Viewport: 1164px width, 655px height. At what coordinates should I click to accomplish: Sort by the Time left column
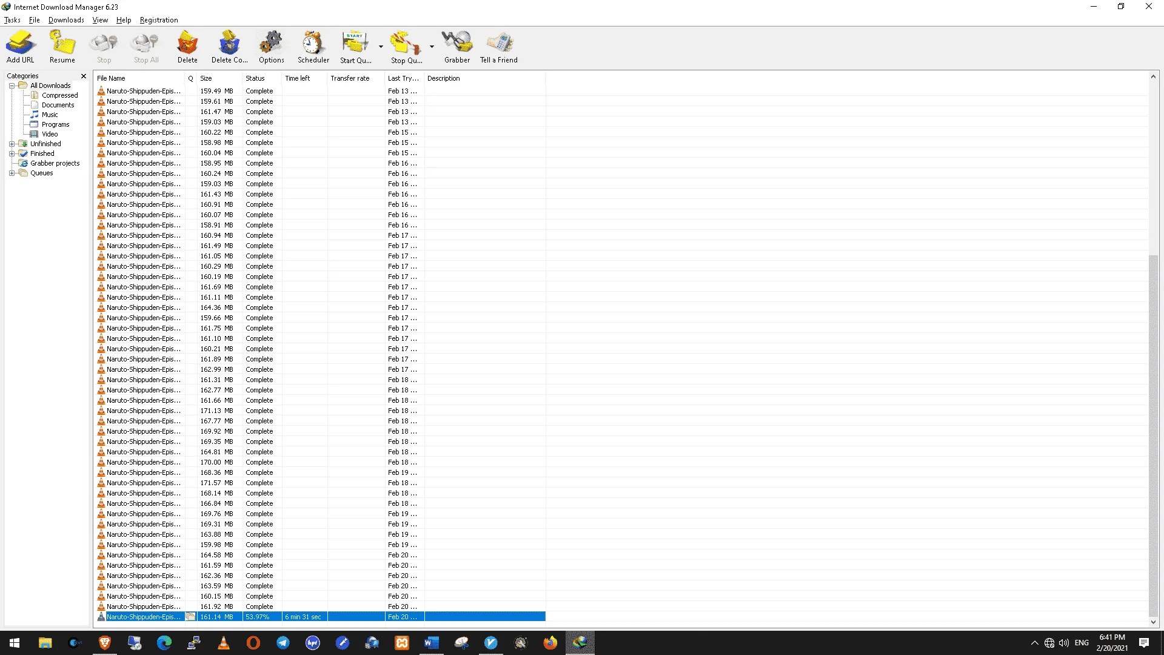click(x=304, y=78)
